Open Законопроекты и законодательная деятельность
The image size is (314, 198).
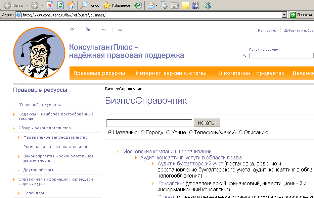tap(58, 158)
